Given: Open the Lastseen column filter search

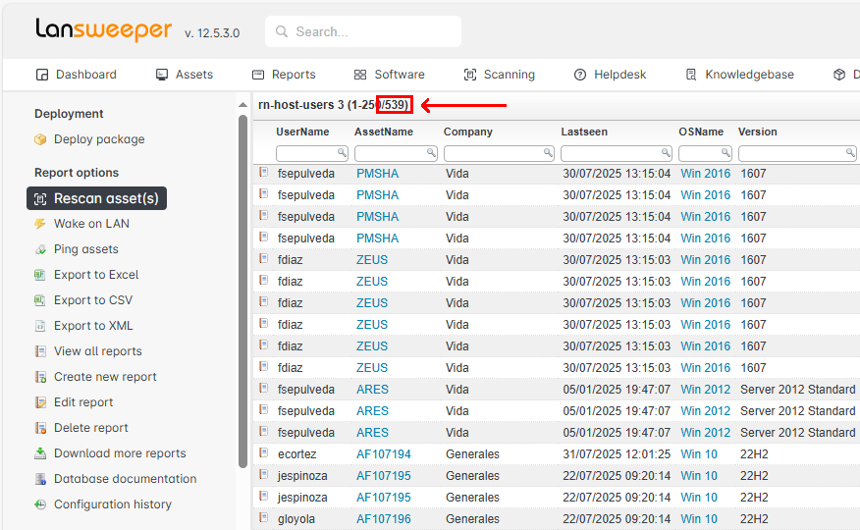Looking at the screenshot, I should (665, 153).
